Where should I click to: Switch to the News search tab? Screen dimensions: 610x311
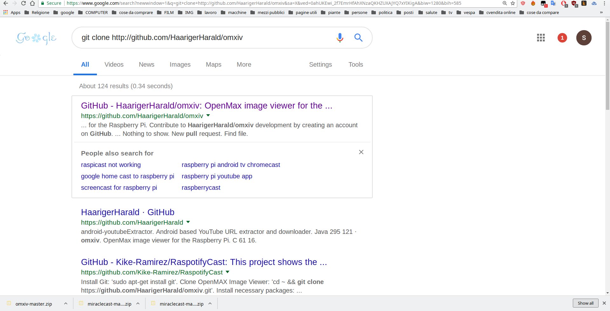(x=146, y=64)
